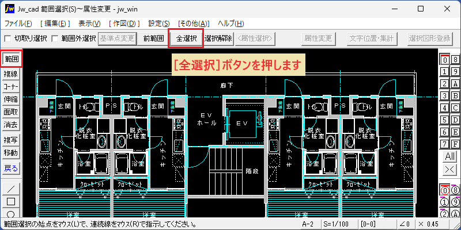461x230 pixels.
Task: Select the rectangle drawing tool icon
Action: [x=11, y=202]
